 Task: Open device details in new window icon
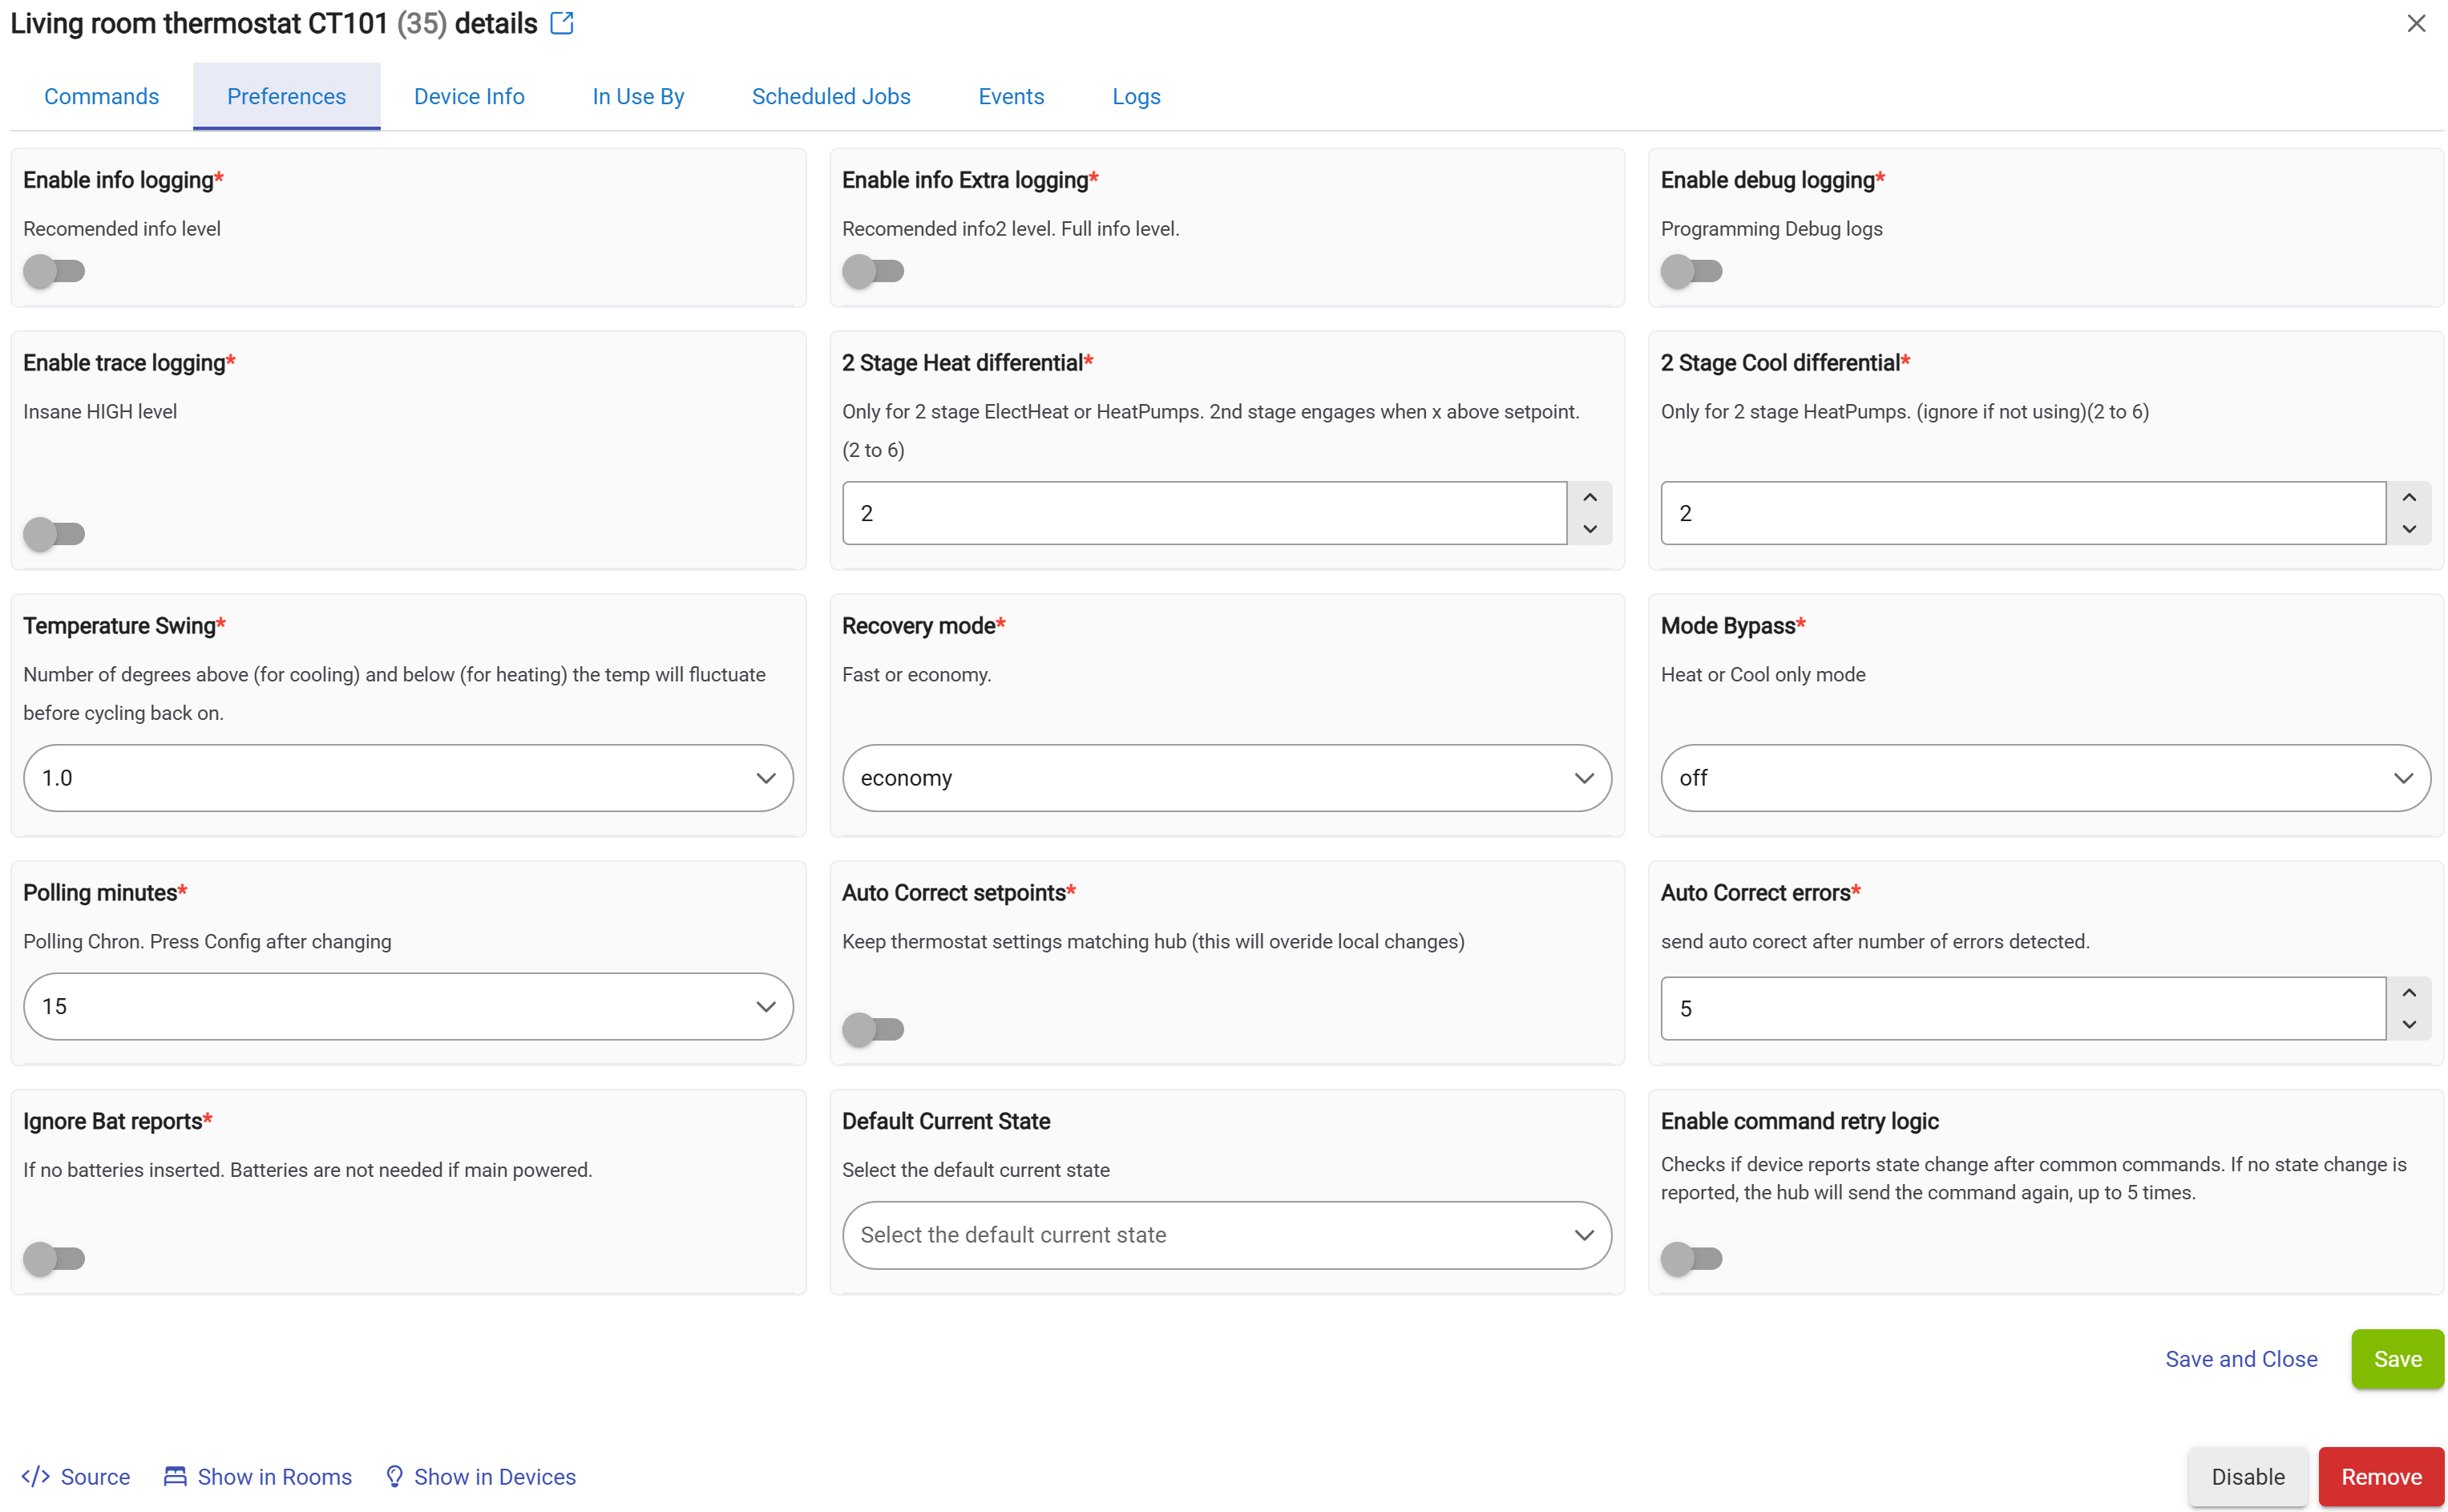click(562, 23)
